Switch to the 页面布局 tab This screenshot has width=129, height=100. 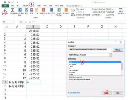[26, 6]
